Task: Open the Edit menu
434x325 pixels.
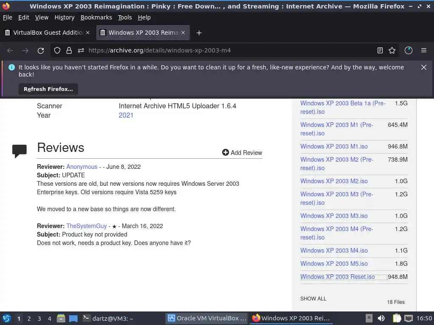Action: tap(24, 17)
